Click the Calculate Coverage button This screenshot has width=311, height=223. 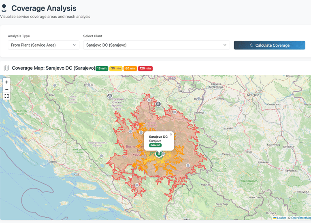point(269,45)
